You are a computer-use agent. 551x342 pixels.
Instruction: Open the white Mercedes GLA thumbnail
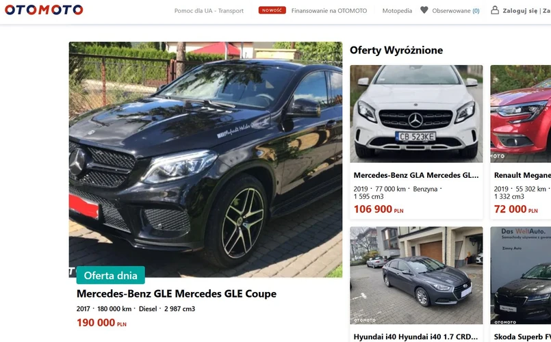tap(416, 114)
